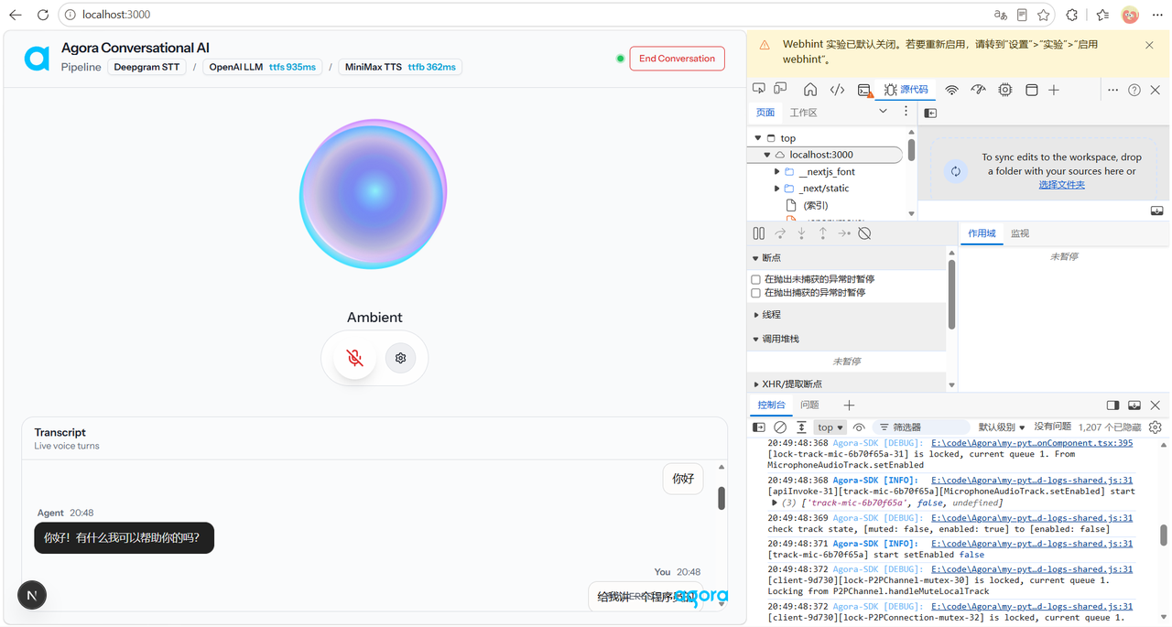Open the favorites list icon
This screenshot has height=627, width=1172.
click(x=1102, y=15)
